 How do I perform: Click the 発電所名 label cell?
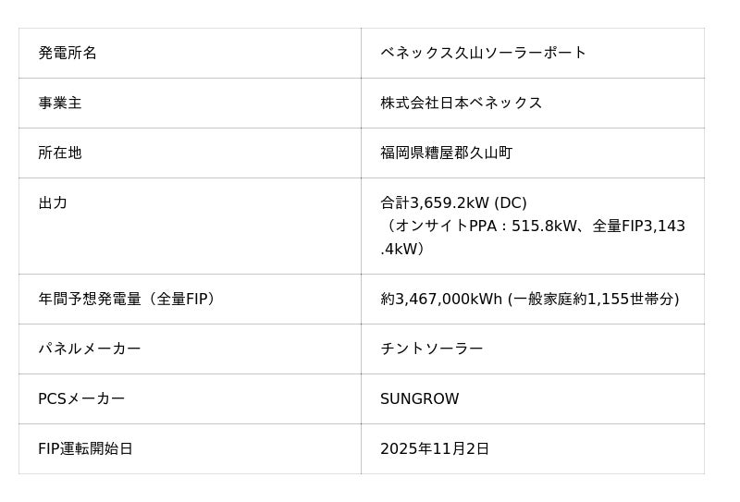tap(68, 53)
